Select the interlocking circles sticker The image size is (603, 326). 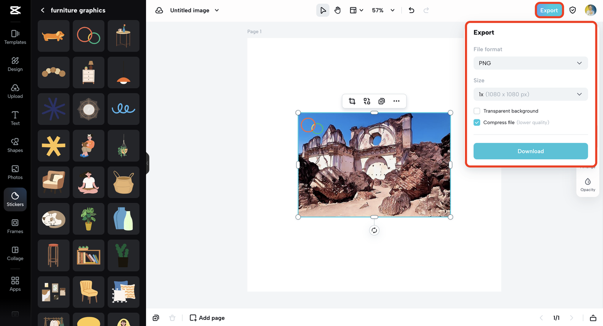click(89, 36)
